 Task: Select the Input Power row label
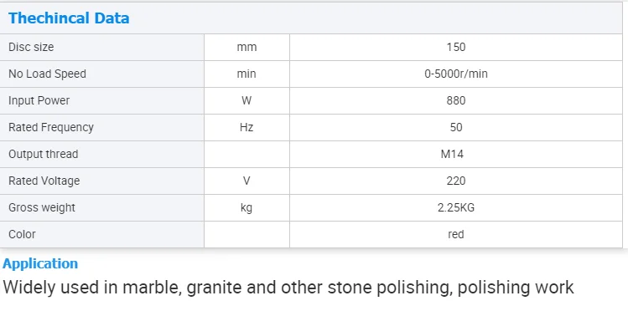click(39, 100)
